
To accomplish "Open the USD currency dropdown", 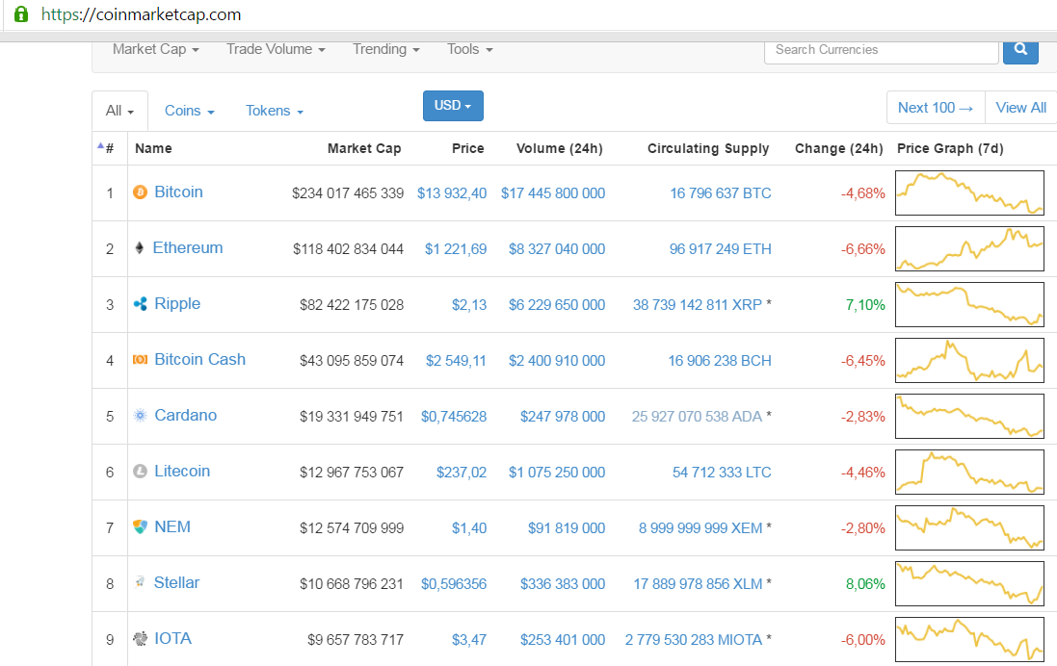I will click(x=453, y=106).
